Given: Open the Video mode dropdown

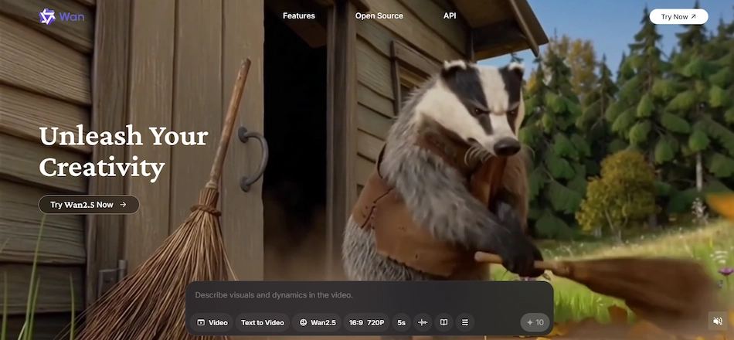Looking at the screenshot, I should coord(212,322).
